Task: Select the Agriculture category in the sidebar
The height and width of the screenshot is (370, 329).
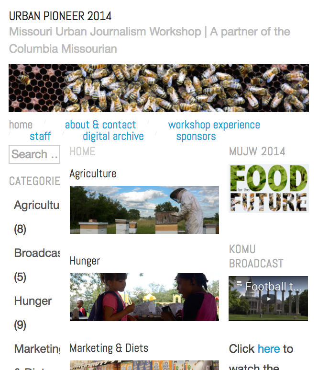Action: [x=37, y=205]
